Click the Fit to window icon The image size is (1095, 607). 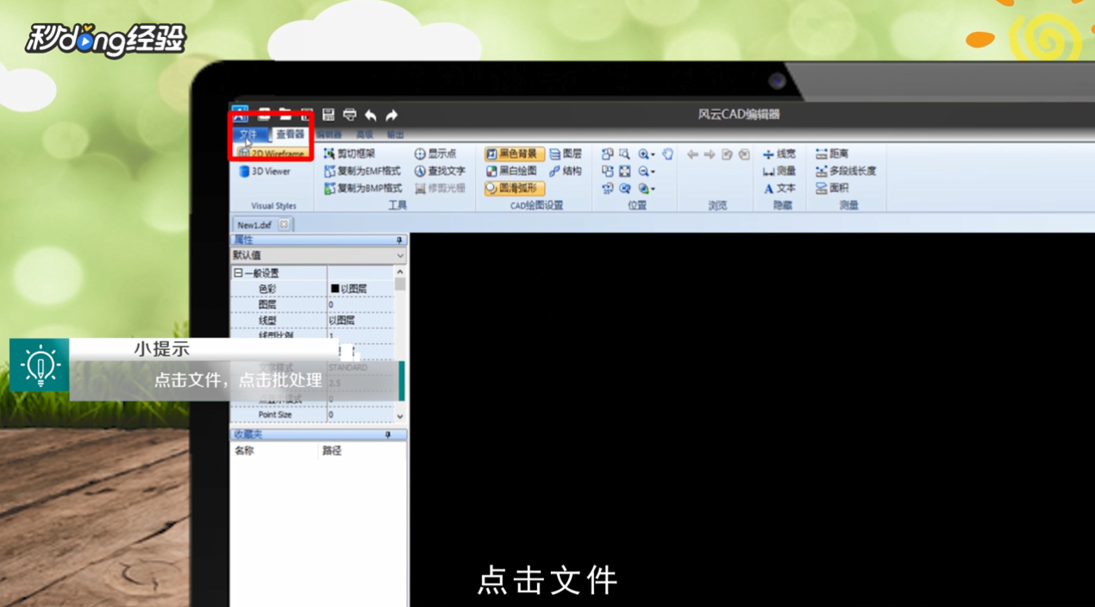point(624,172)
